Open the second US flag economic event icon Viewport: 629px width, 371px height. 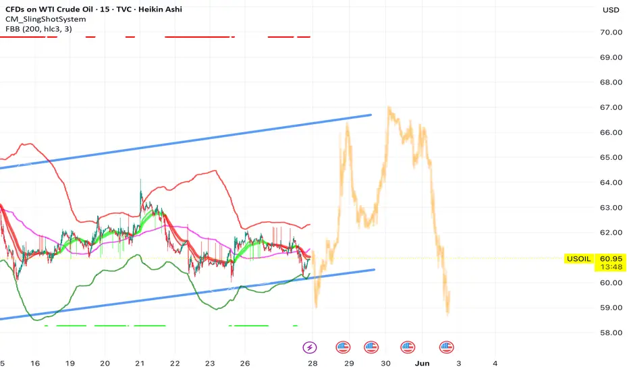[371, 347]
